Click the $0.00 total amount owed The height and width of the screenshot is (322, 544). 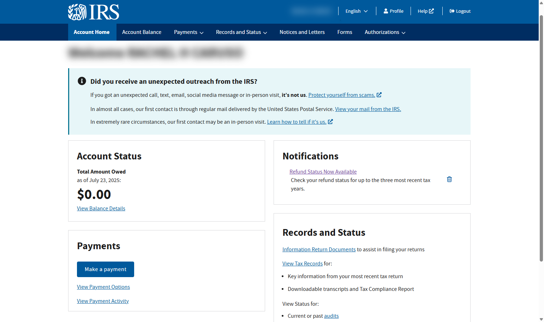coord(94,194)
